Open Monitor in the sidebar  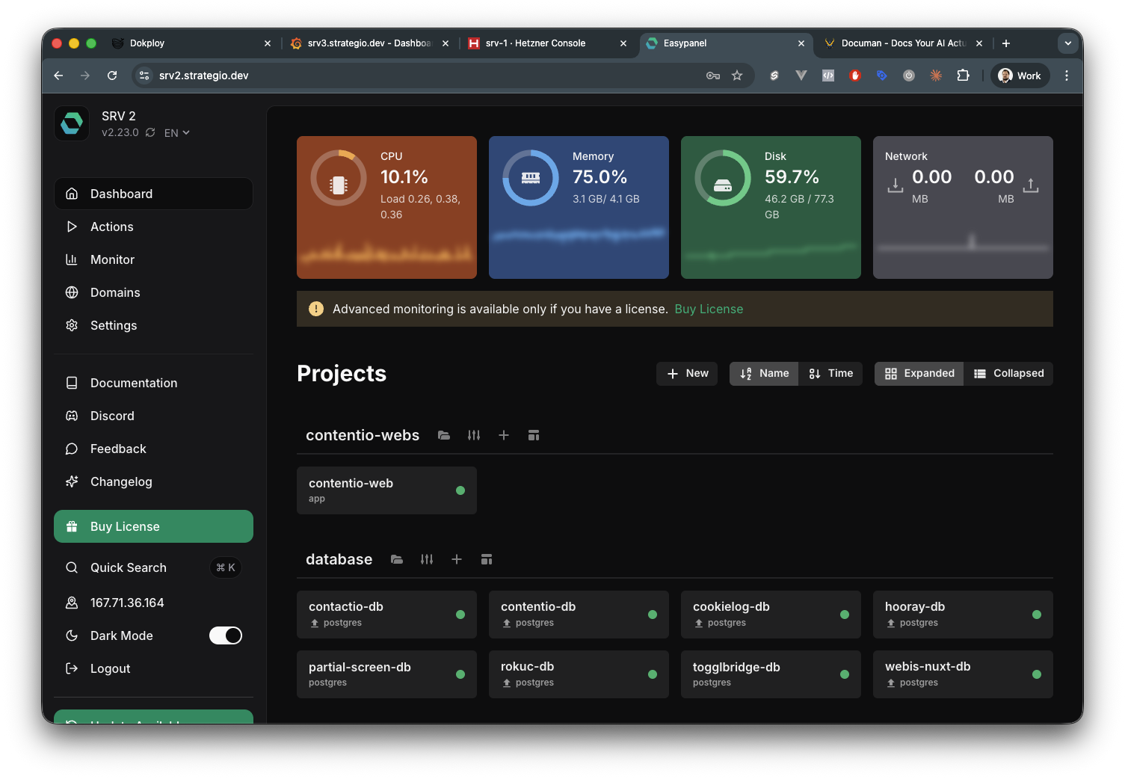coord(112,259)
